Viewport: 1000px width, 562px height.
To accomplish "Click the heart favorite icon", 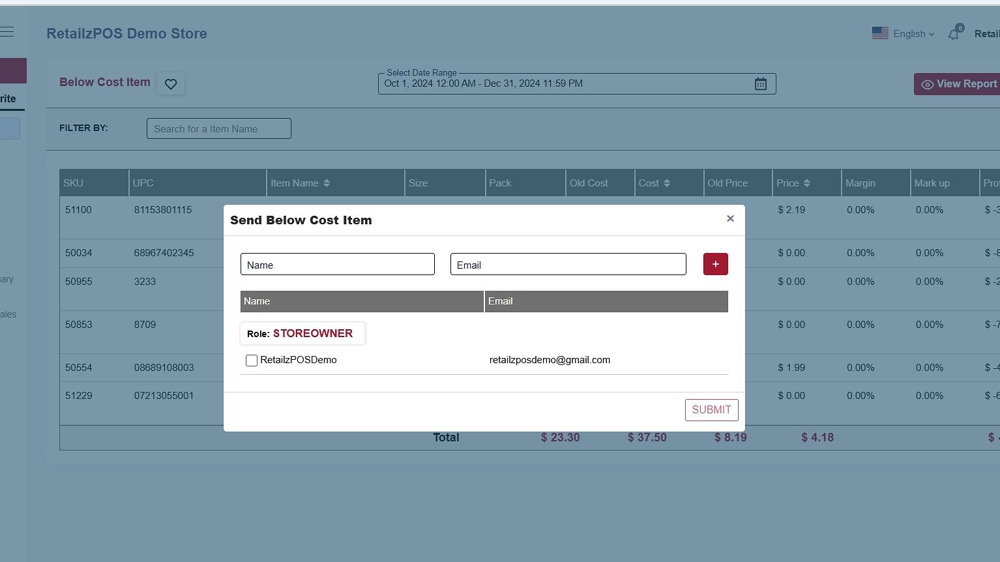I will [171, 84].
